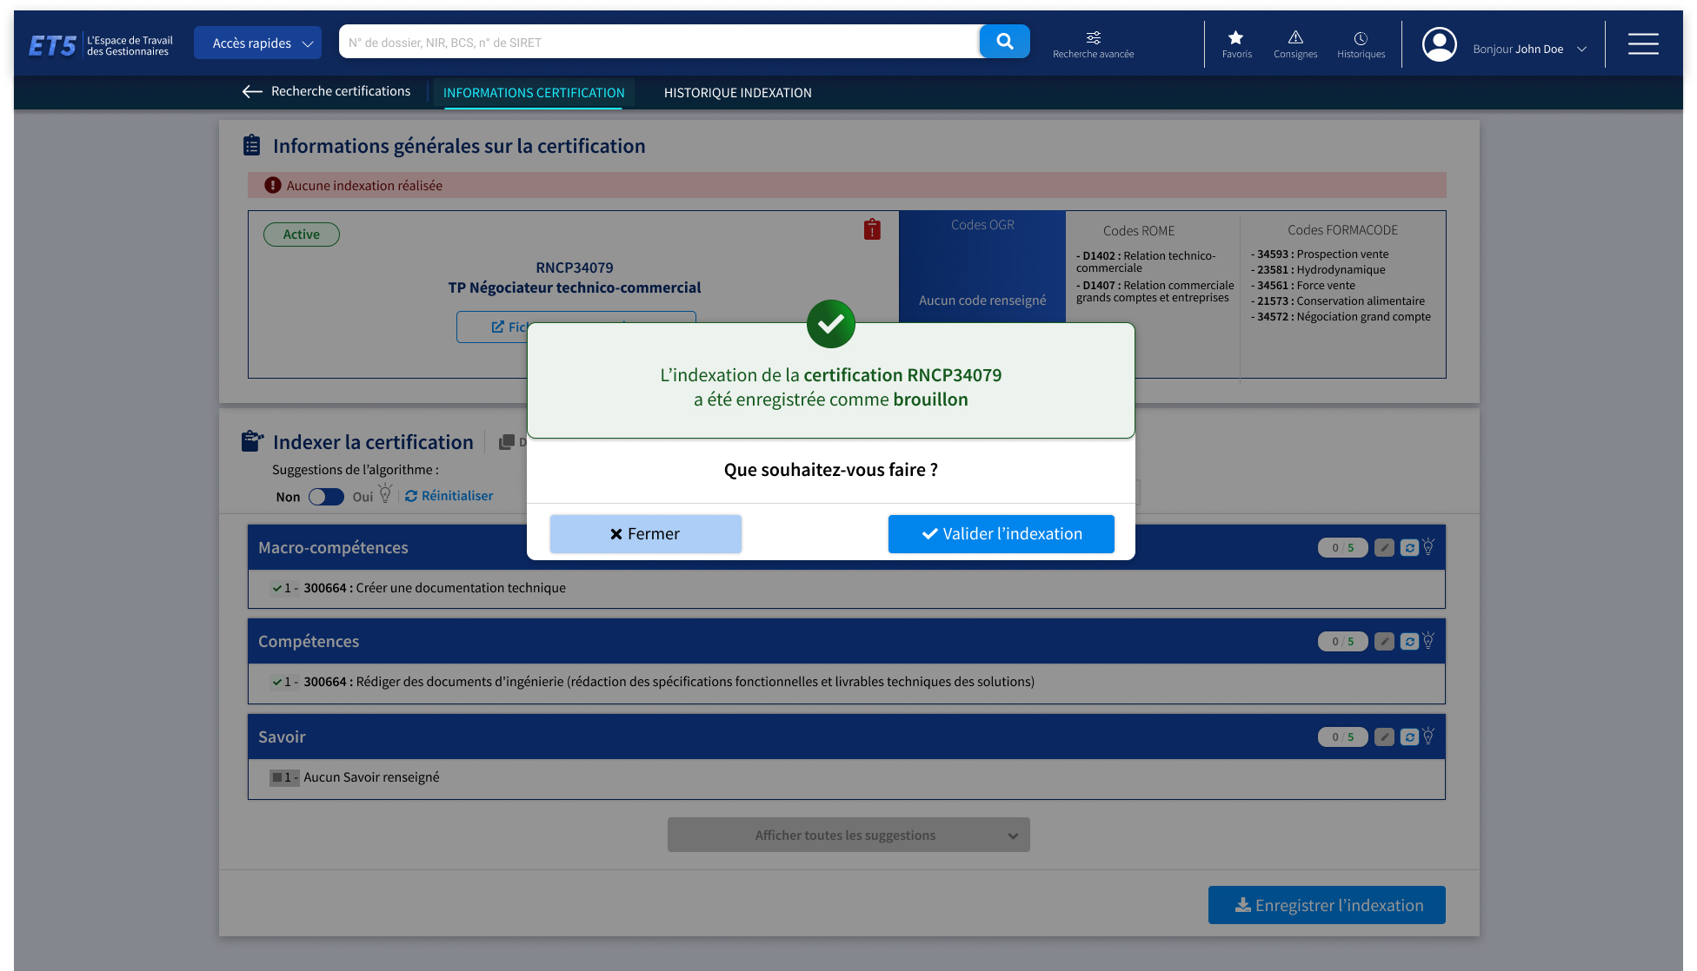This screenshot has width=1697, height=971.
Task: Open Bonjour John Doe user menu
Action: [1529, 49]
